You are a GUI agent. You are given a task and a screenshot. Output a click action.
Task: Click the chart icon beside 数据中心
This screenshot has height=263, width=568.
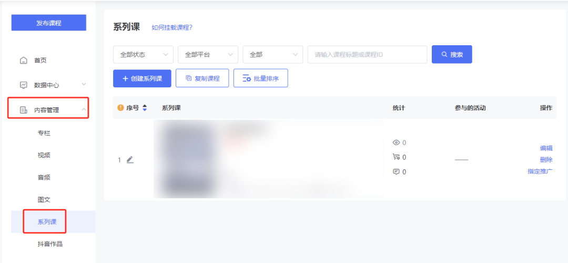(23, 85)
